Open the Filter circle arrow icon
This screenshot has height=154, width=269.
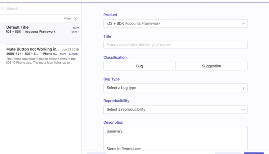[x=75, y=19]
